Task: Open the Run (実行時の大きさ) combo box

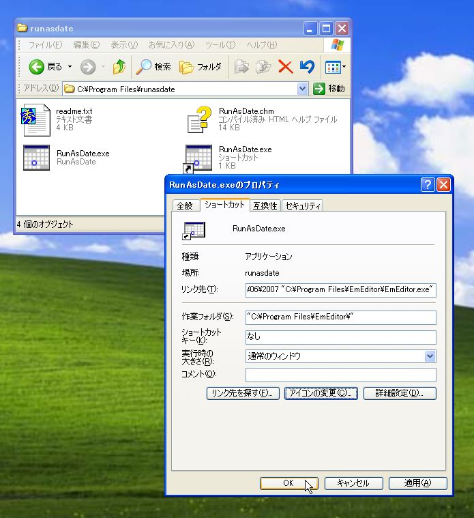Action: 340,356
